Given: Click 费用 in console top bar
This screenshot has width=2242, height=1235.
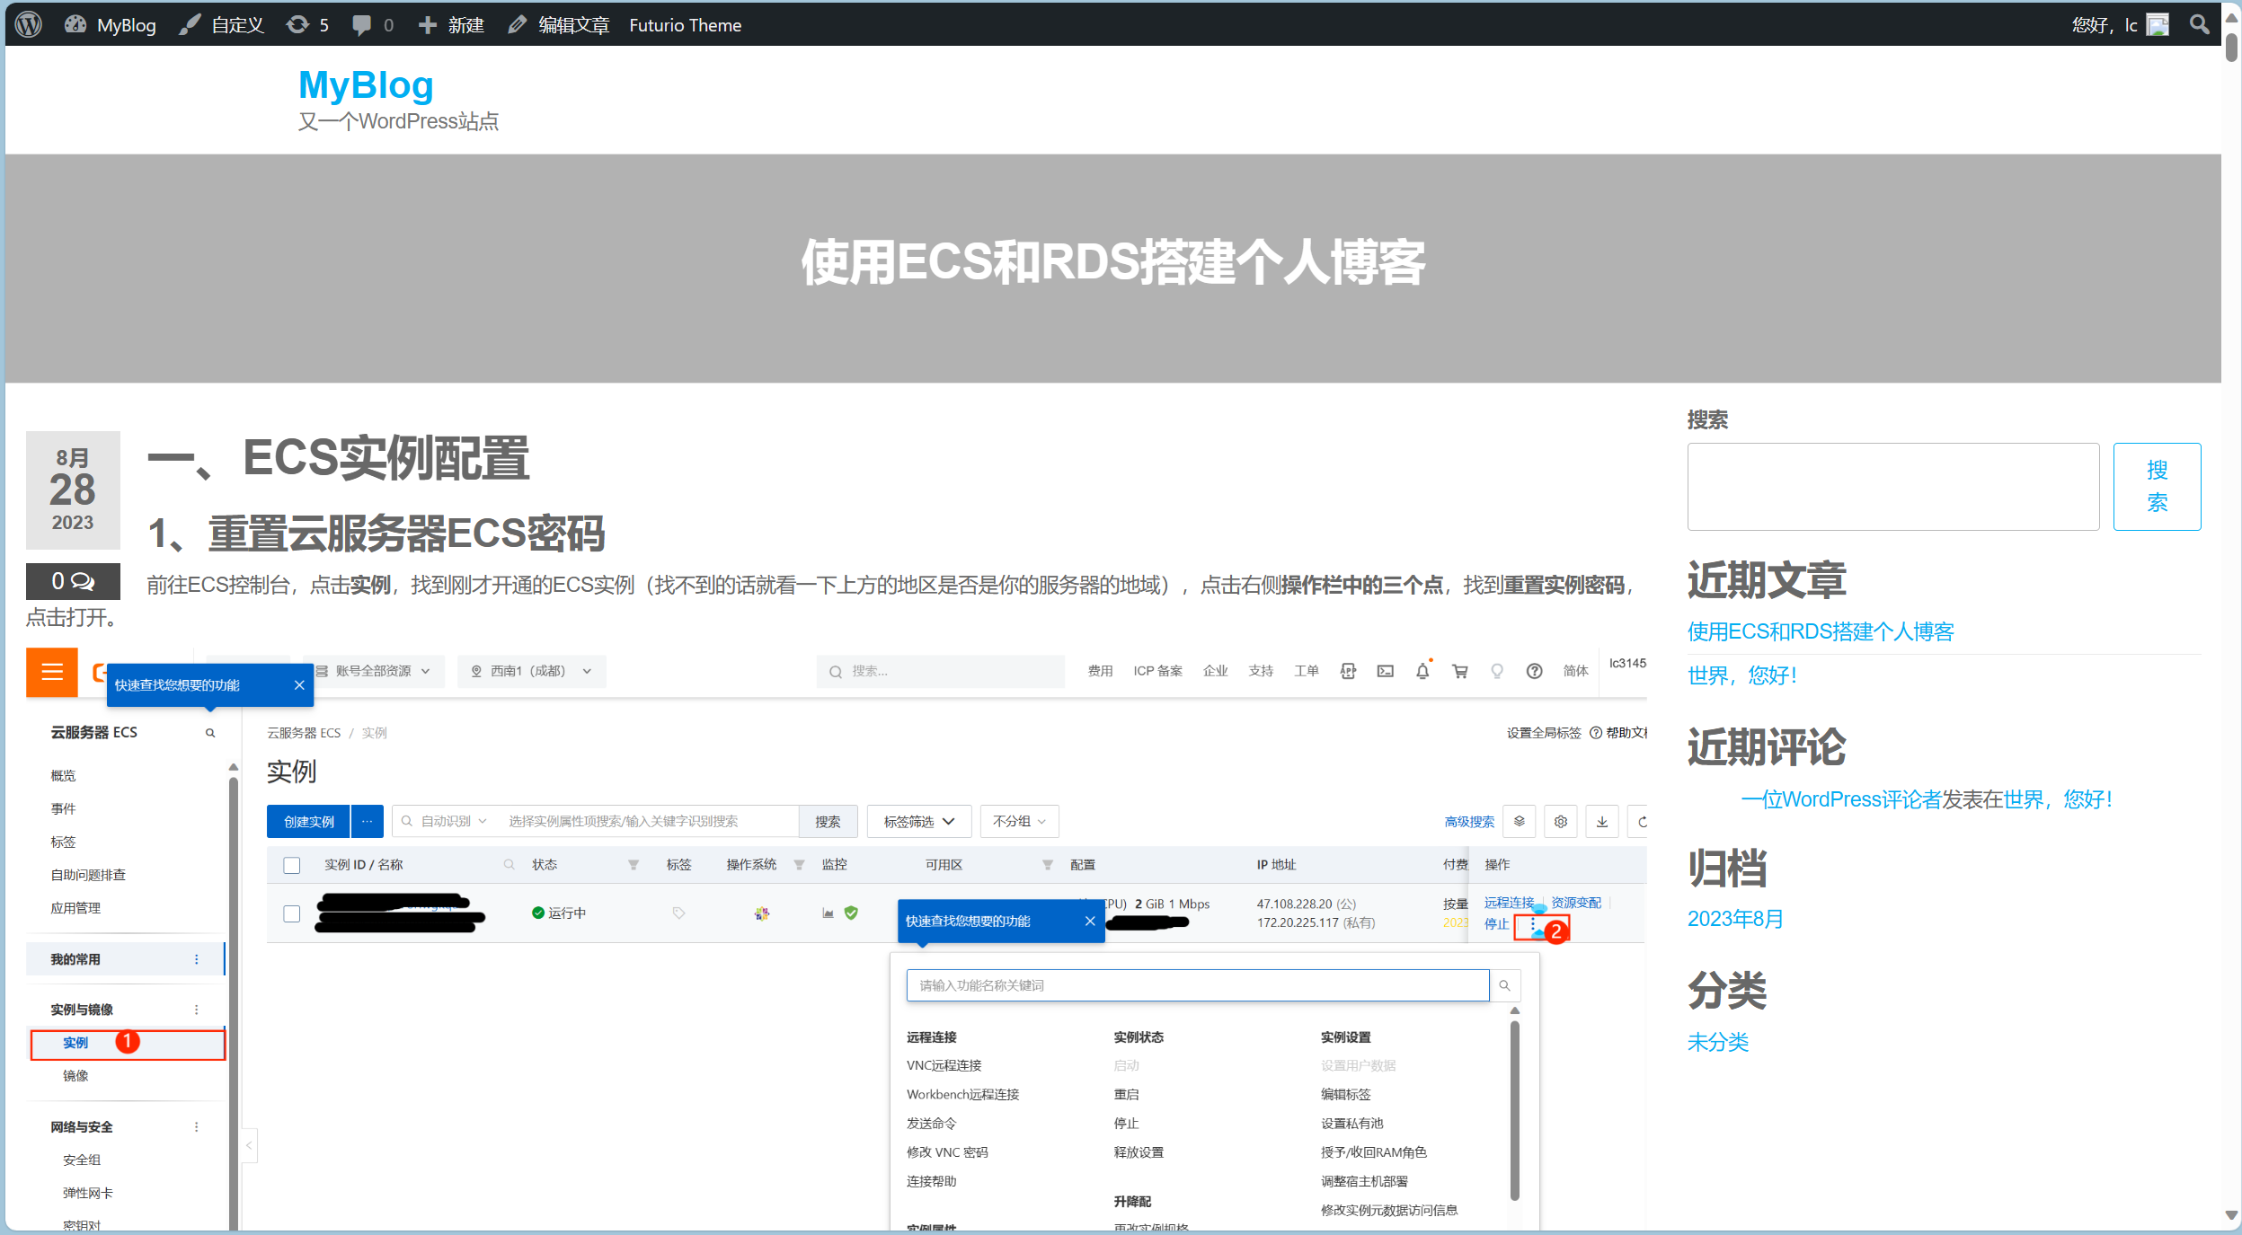Looking at the screenshot, I should coord(1100,671).
